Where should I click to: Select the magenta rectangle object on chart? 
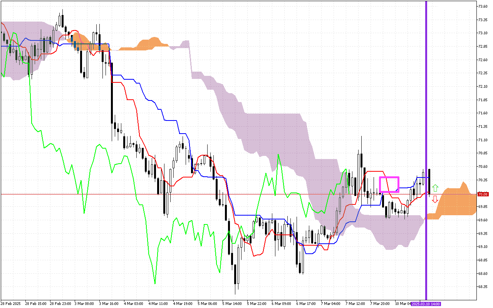[x=389, y=184]
